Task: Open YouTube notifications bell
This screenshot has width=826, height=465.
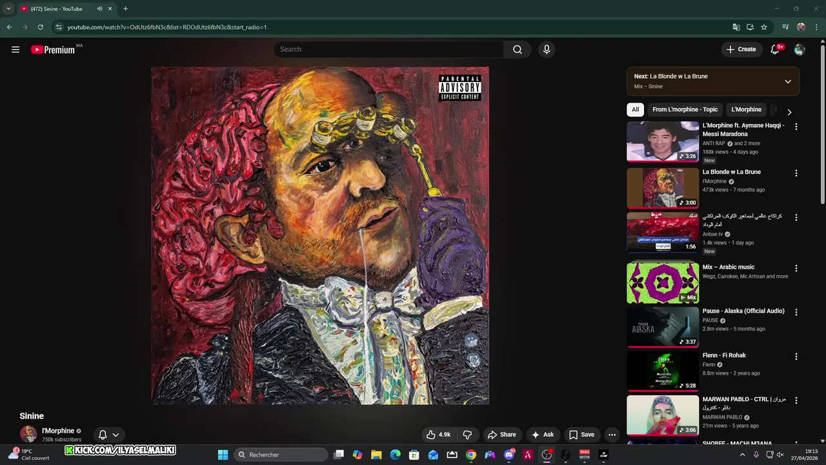Action: pos(775,49)
